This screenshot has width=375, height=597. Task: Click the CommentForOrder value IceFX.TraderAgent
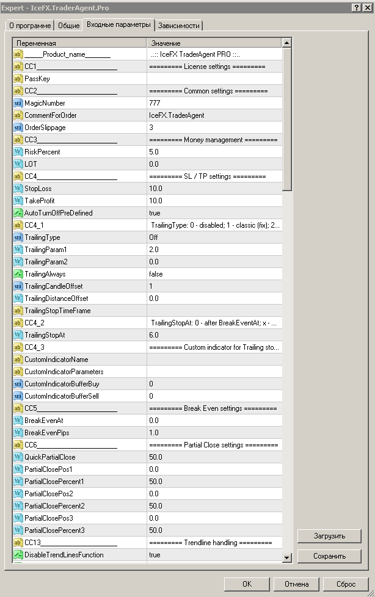[177, 115]
